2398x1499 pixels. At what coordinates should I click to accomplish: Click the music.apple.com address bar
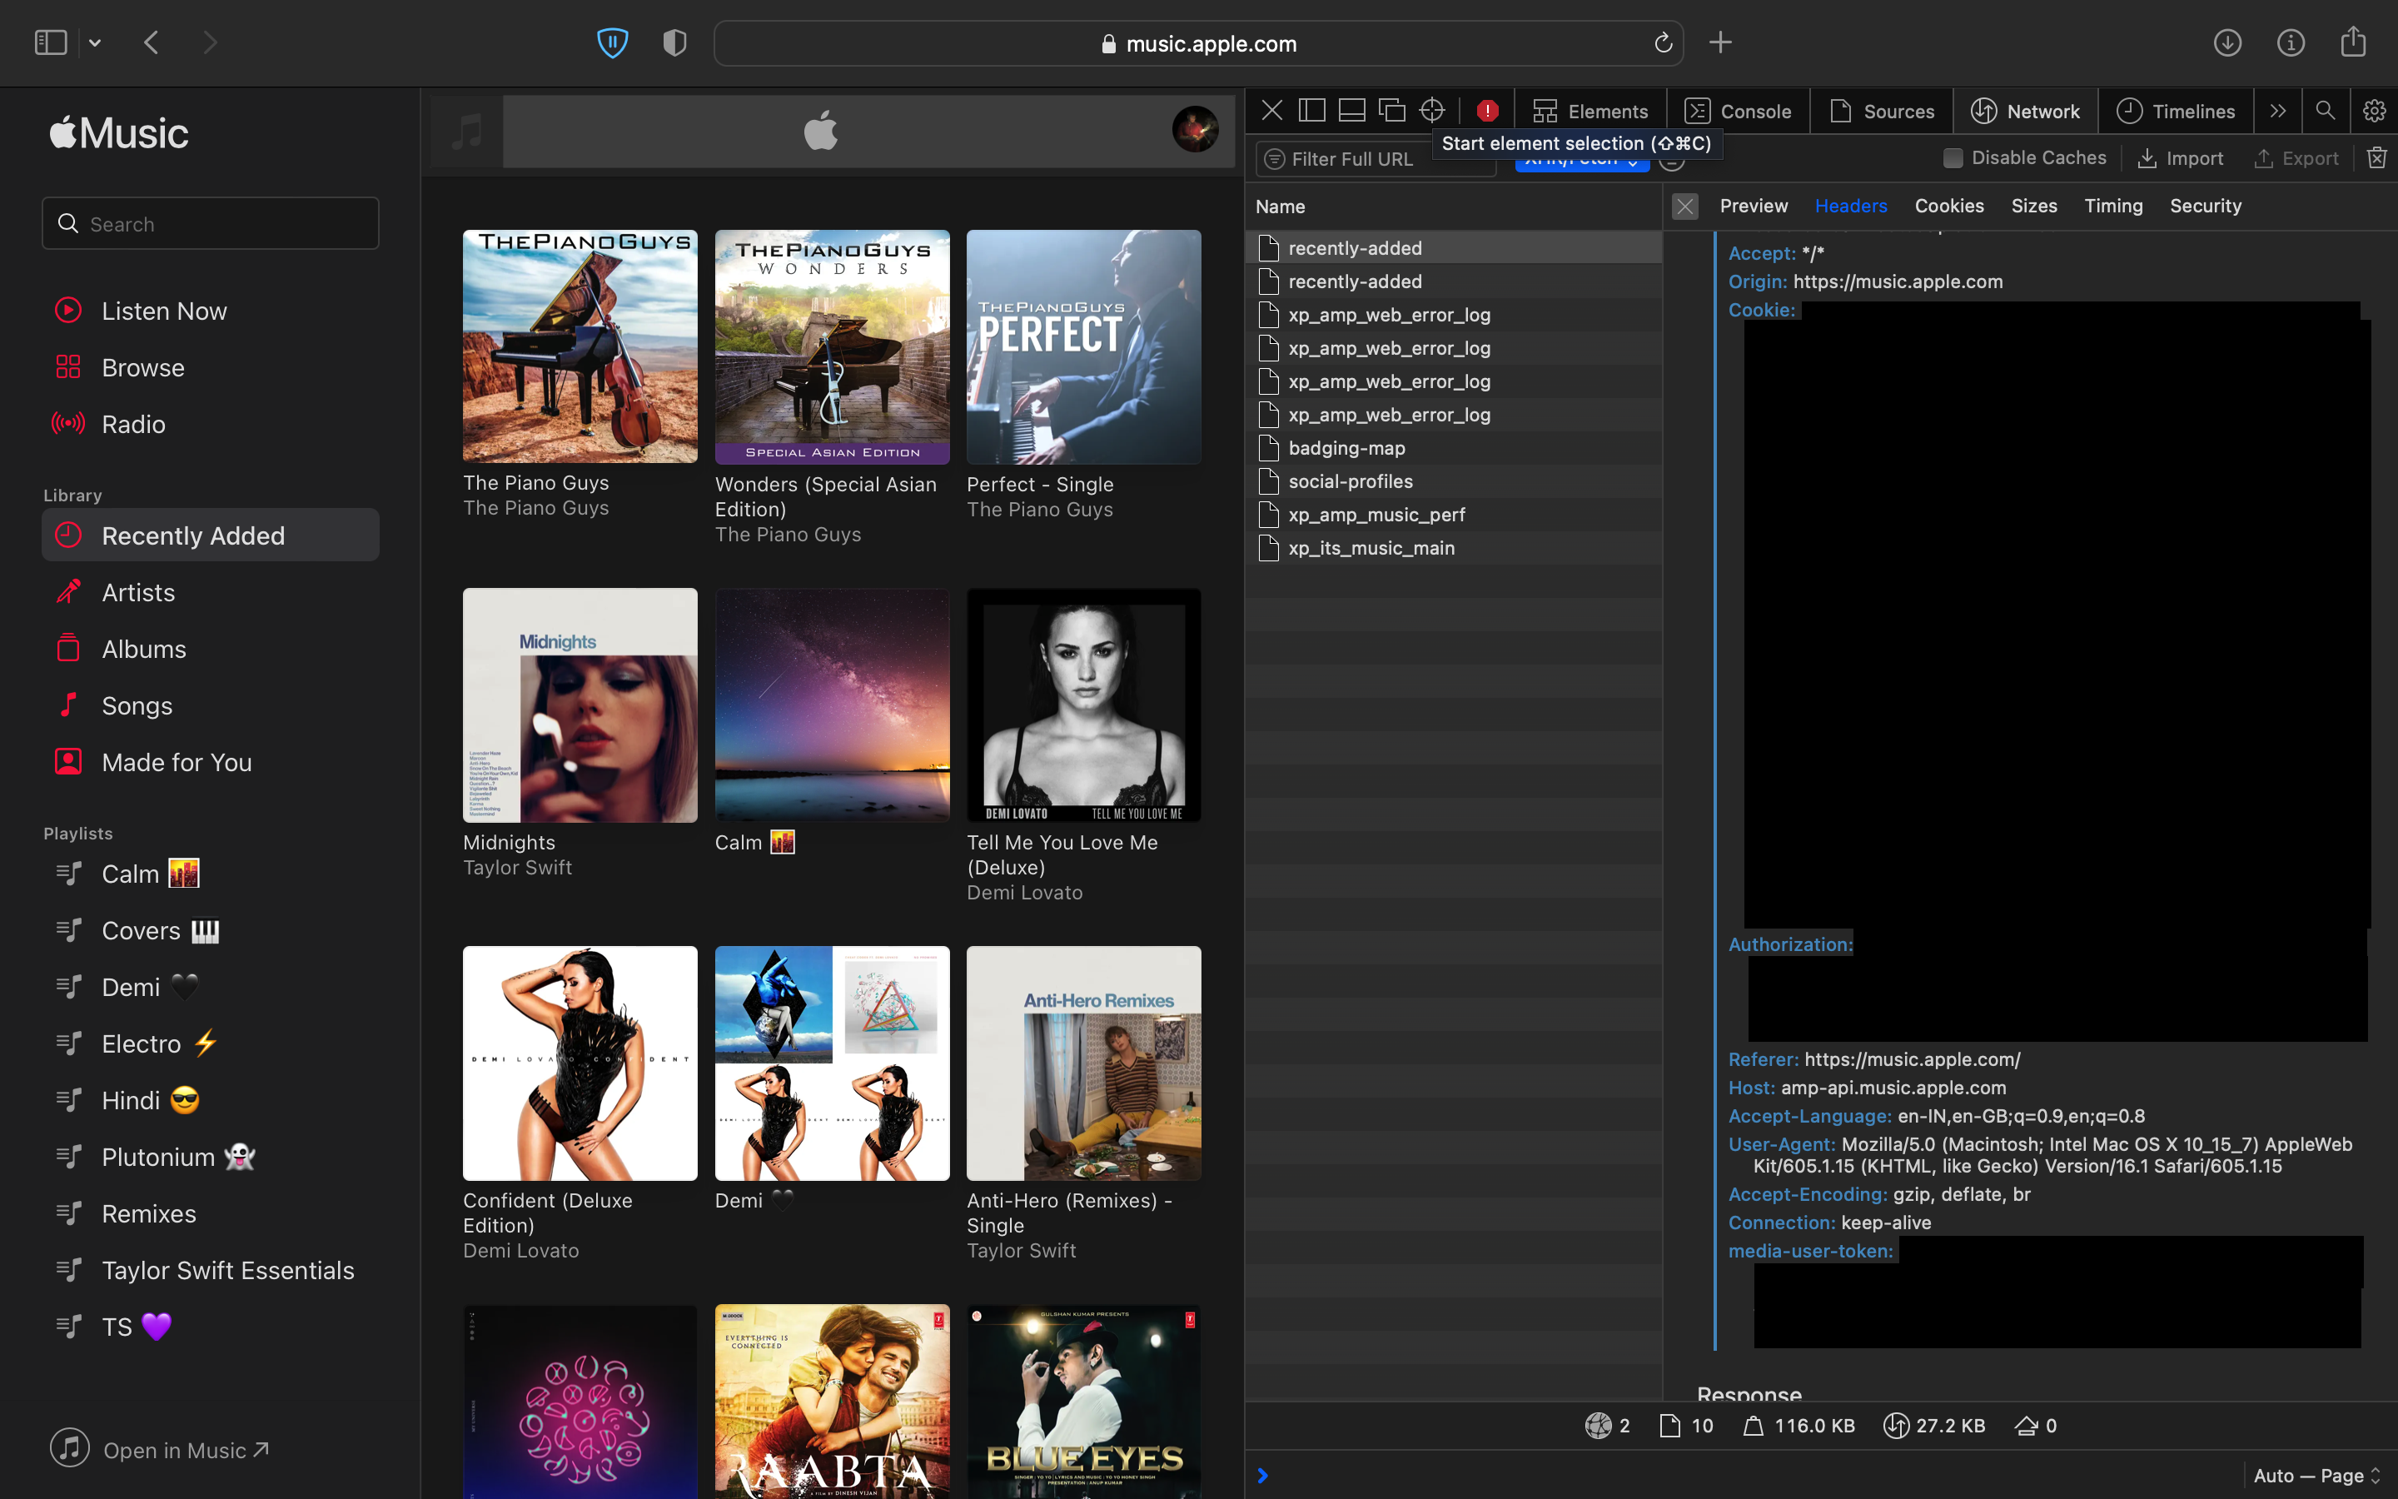coord(1198,43)
